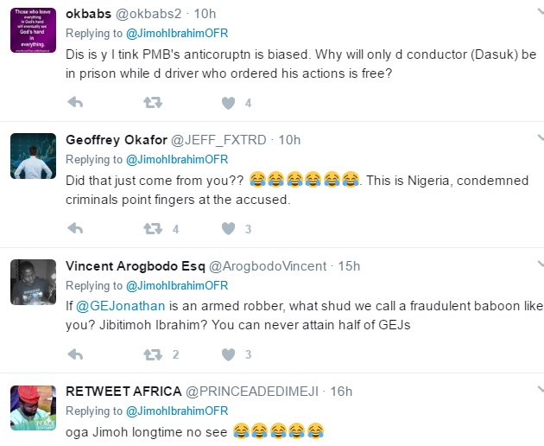View Geoffrey Okafor's profile avatar
The image size is (544, 446).
34,158
